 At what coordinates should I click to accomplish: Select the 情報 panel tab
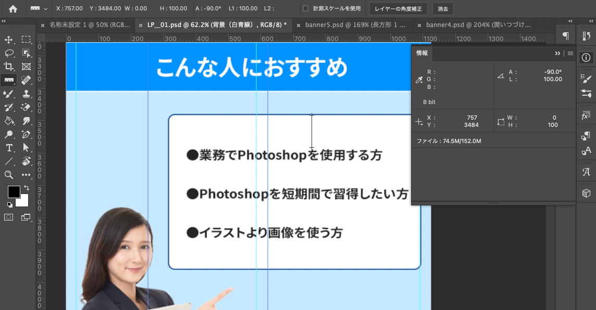[422, 53]
